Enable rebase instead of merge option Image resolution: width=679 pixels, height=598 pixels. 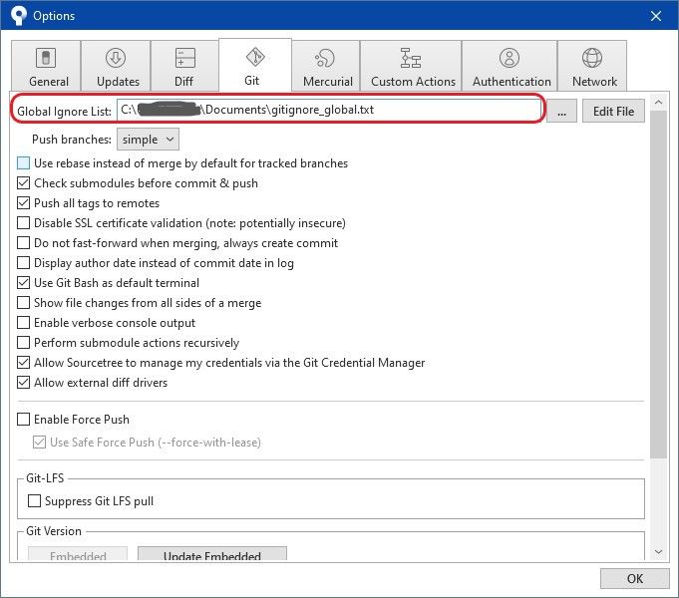23,163
